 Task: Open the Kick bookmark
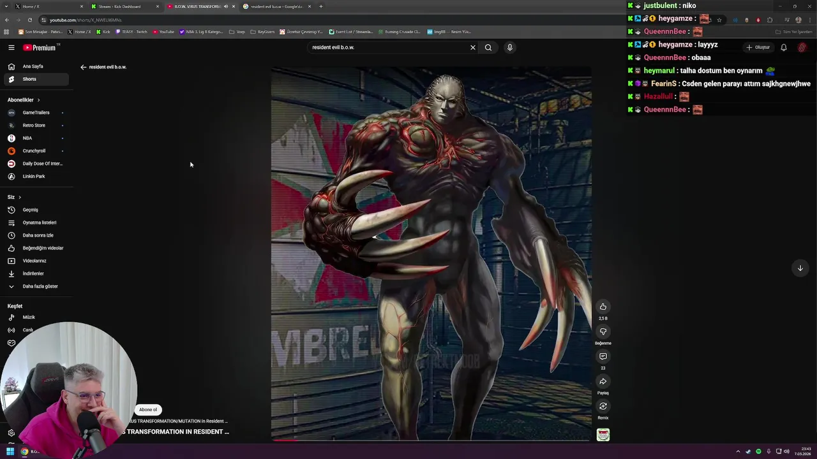tap(103, 32)
